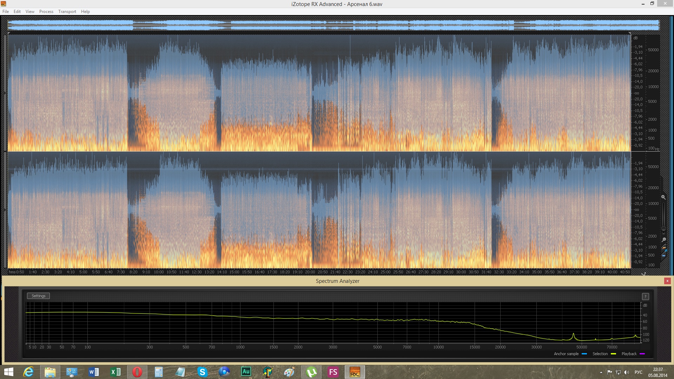
Task: Close the Spectrum Analyzer panel
Action: [x=667, y=281]
